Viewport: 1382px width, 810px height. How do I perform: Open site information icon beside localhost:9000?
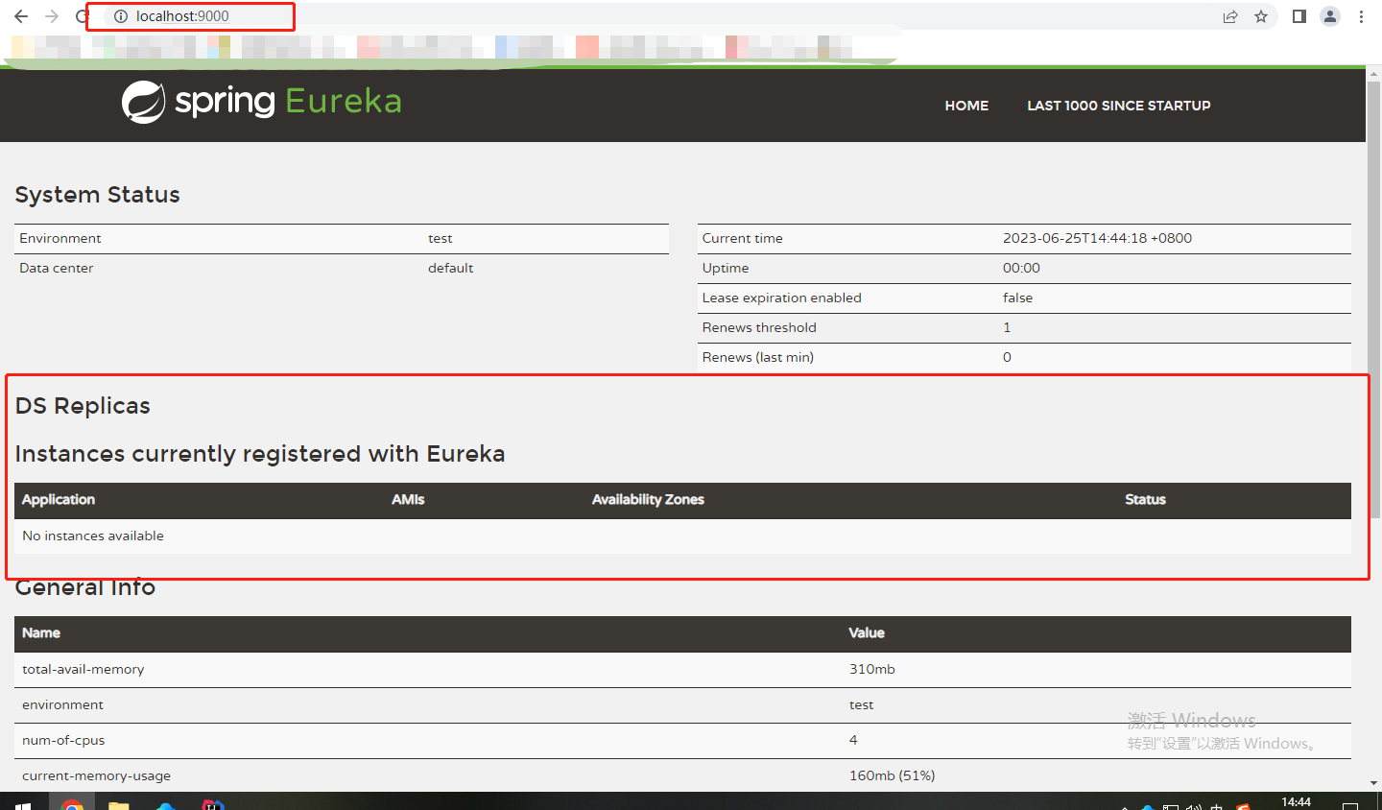coord(121,16)
